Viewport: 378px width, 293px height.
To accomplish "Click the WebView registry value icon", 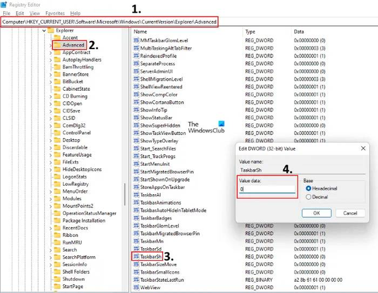I will click(x=136, y=287).
